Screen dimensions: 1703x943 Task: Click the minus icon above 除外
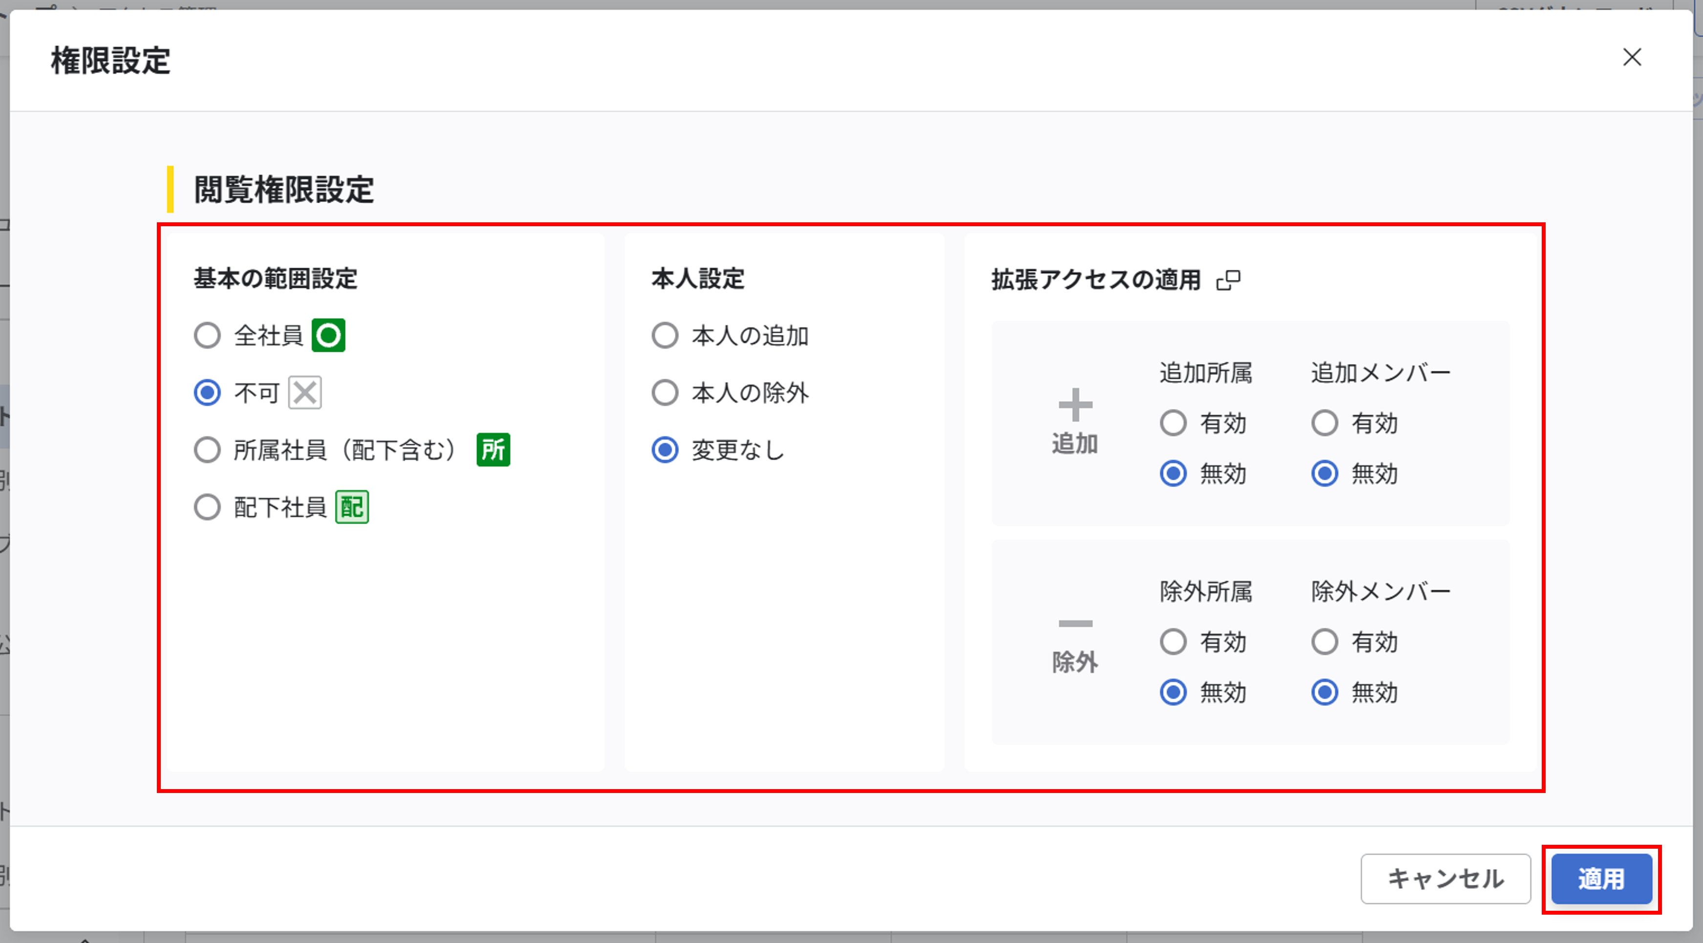(x=1075, y=624)
